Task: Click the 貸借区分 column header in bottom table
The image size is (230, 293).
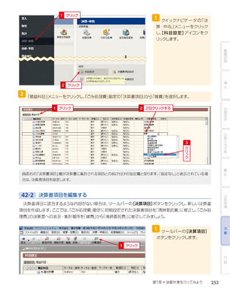Action: pyautogui.click(x=121, y=268)
